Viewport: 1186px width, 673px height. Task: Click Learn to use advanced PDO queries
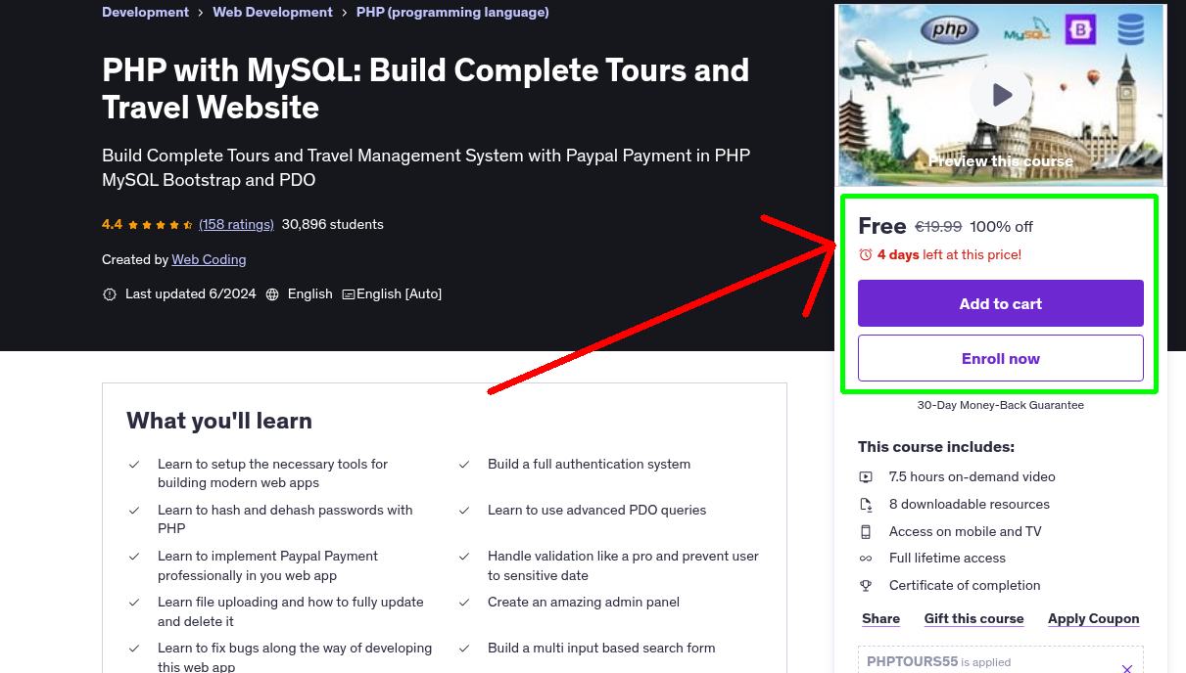point(597,511)
